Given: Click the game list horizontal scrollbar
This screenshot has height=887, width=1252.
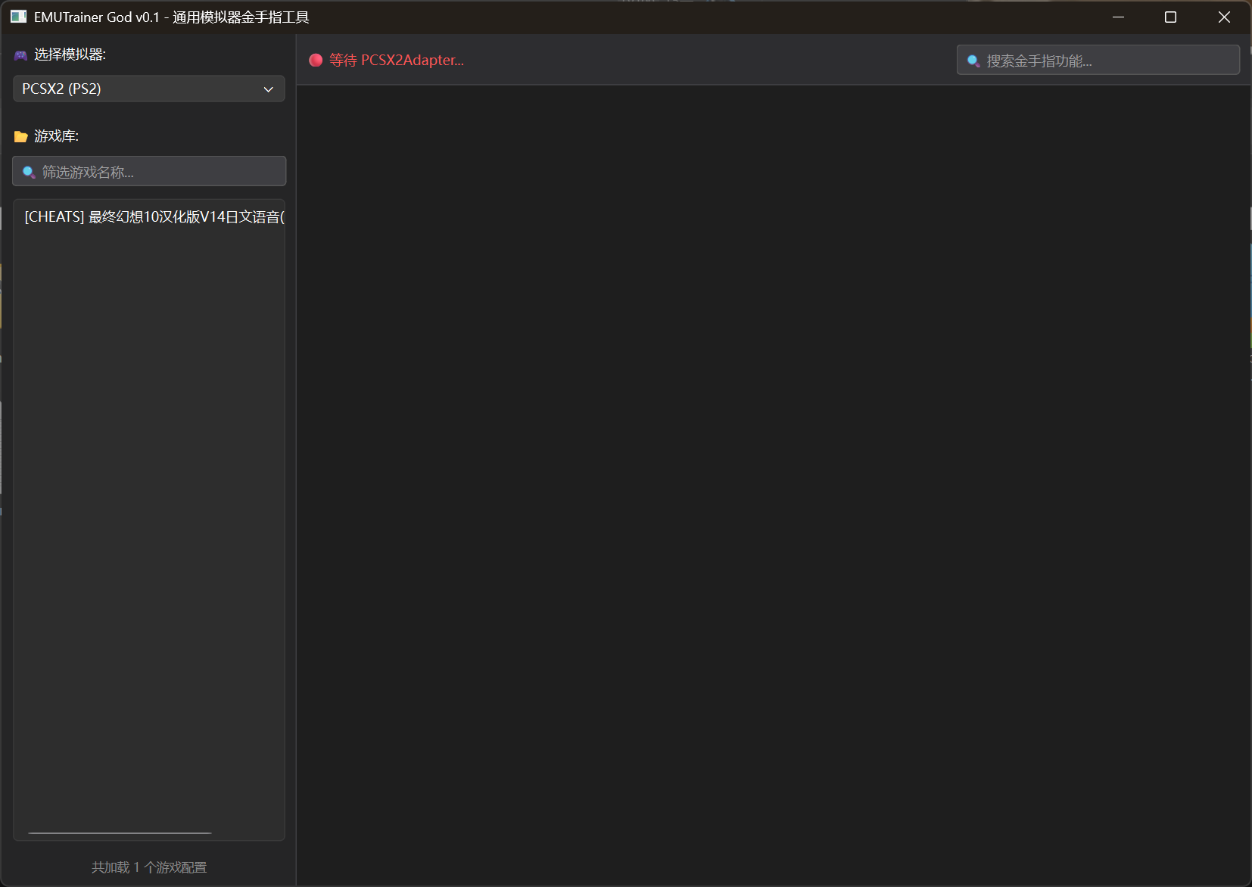Looking at the screenshot, I should tap(120, 833).
